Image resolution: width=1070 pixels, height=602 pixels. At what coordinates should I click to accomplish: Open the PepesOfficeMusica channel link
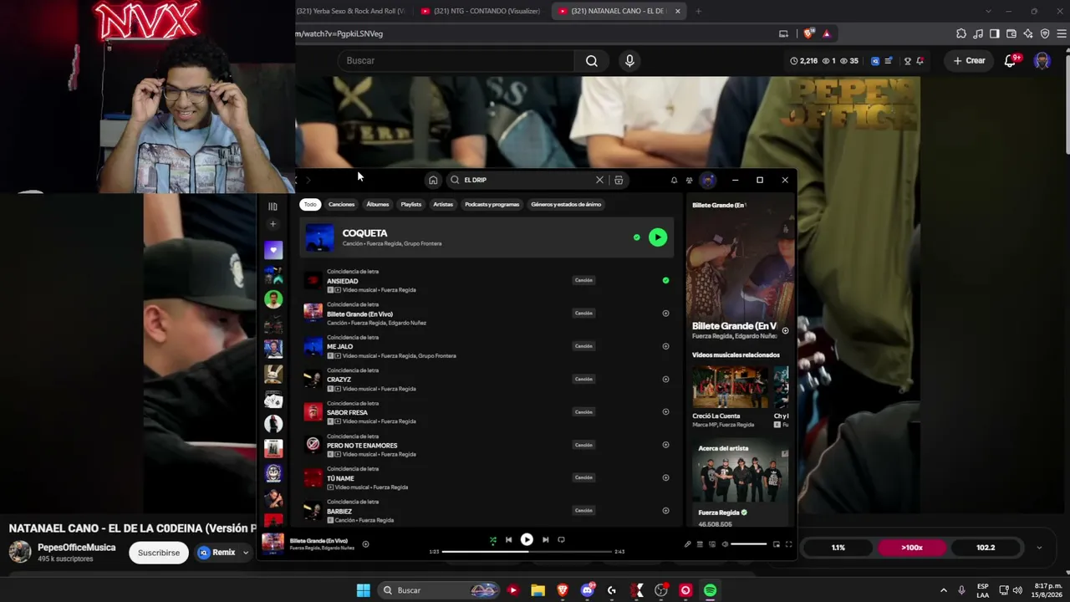pyautogui.click(x=77, y=548)
